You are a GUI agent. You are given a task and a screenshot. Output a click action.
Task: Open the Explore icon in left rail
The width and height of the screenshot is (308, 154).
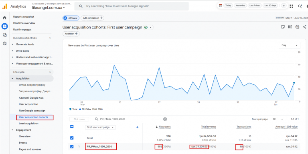point(5,35)
